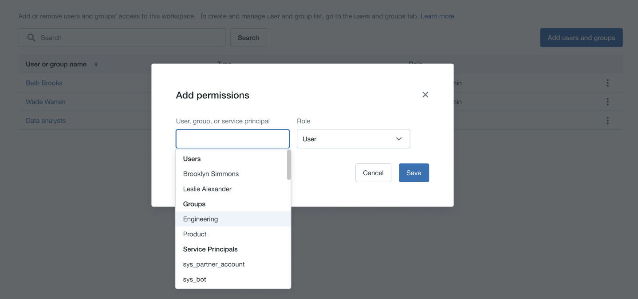Click the Search button
The height and width of the screenshot is (299, 638).
click(x=248, y=38)
